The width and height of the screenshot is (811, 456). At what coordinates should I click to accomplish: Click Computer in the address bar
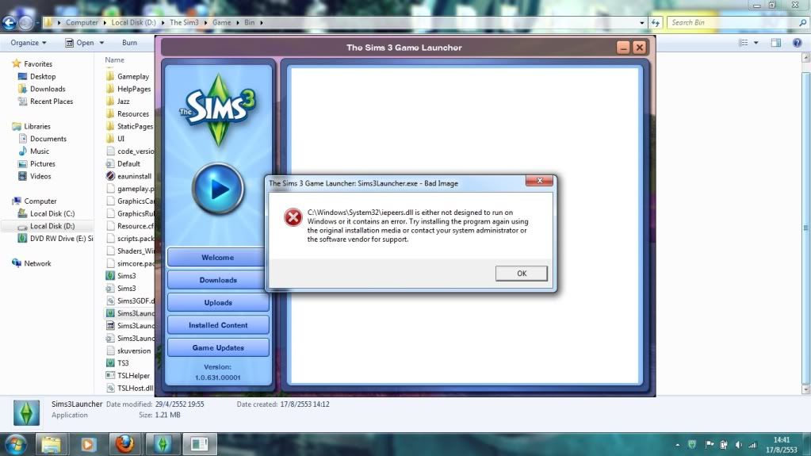coord(82,22)
